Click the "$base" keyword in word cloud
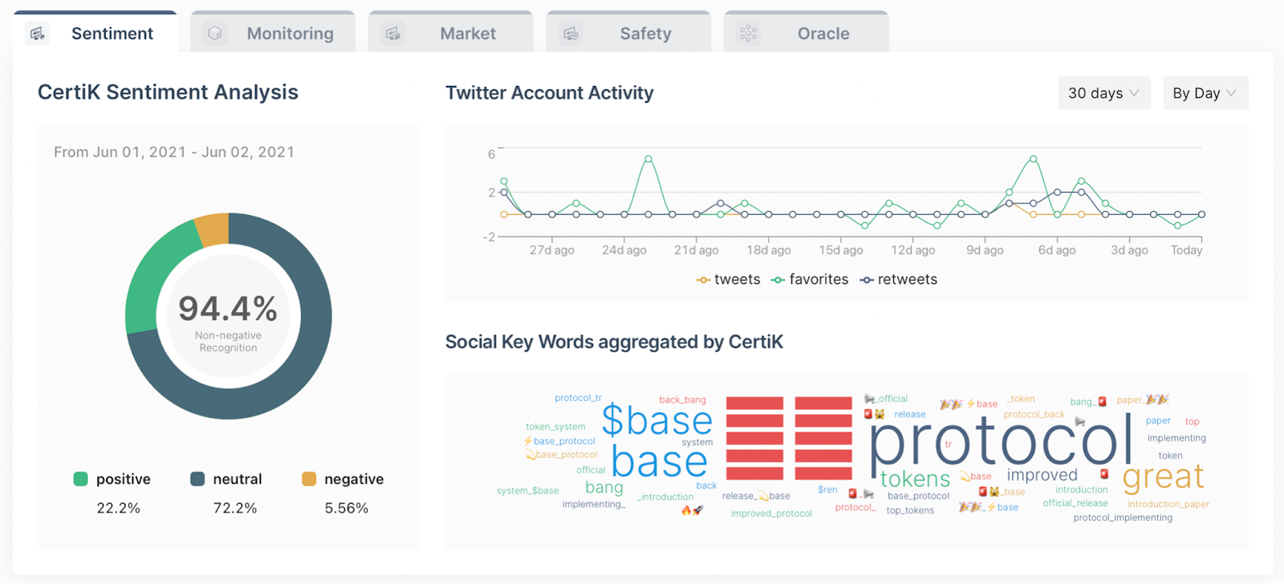Viewport: 1284px width, 584px height. coord(656,420)
